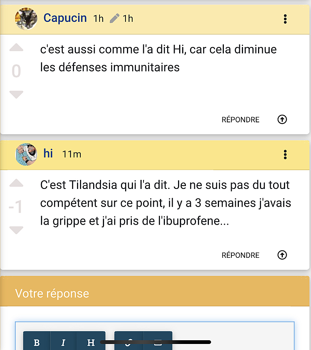Click RÉPONDRE under hi's comment

point(240,255)
